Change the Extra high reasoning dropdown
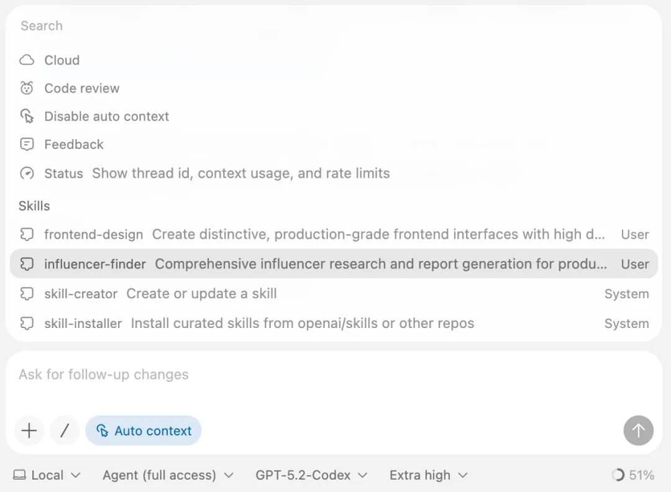Image resolution: width=671 pixels, height=492 pixels. coord(428,475)
